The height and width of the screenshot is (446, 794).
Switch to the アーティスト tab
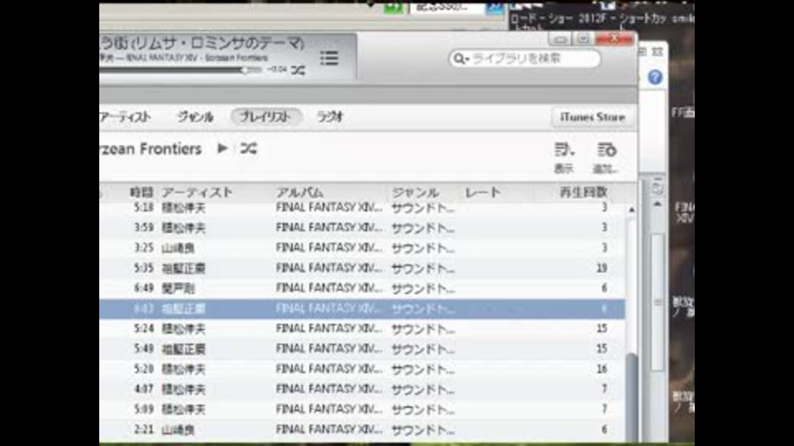125,116
